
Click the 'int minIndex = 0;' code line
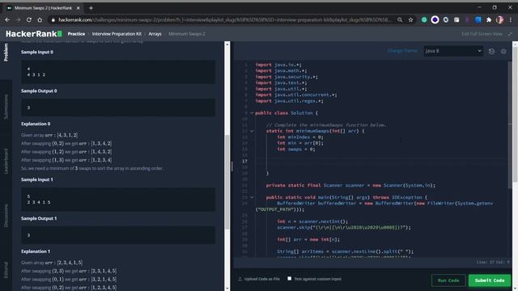tap(300, 137)
